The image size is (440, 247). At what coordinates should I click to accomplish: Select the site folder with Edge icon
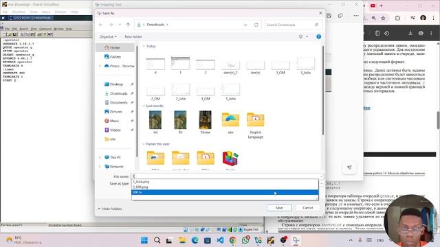pyautogui.click(x=230, y=123)
